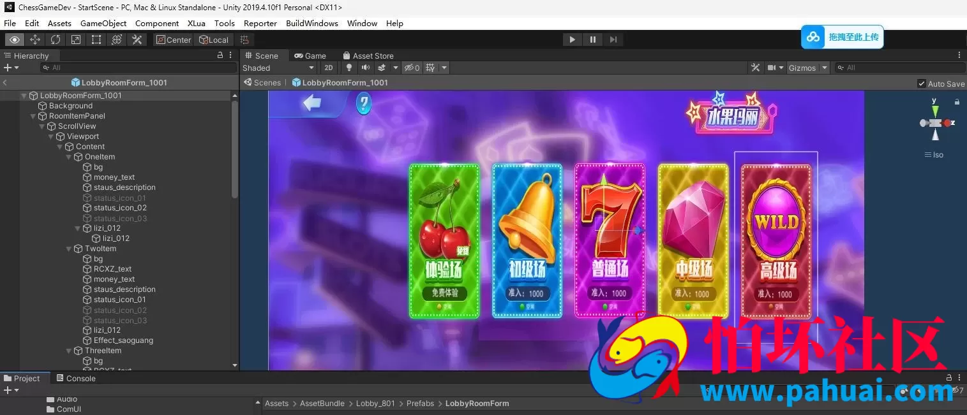Lock the Hierarchy panel

[x=220, y=55]
